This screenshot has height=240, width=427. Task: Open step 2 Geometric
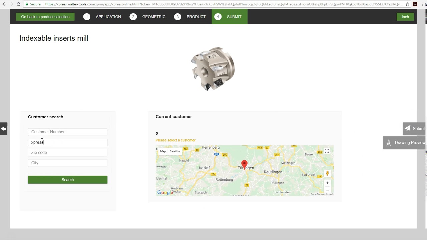[x=147, y=17]
